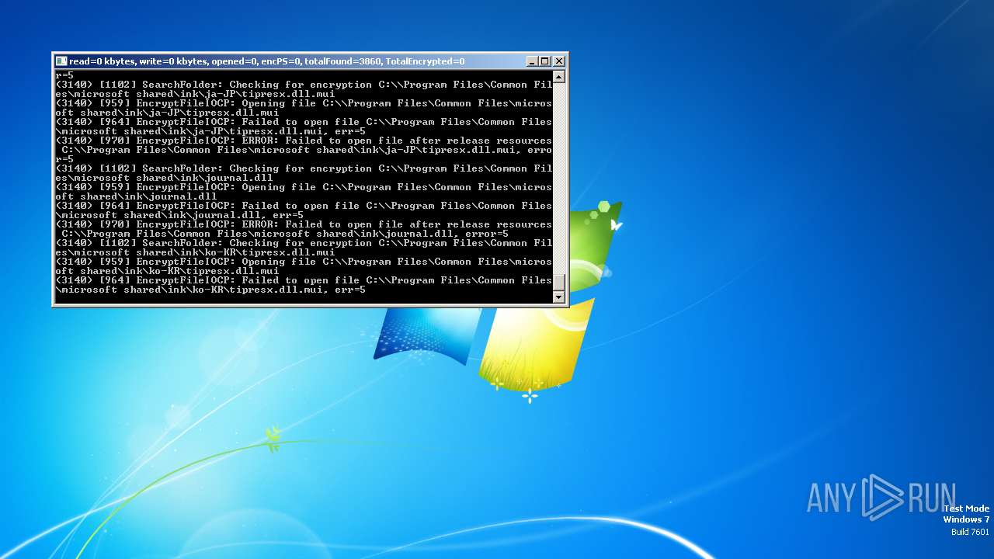Minimize the console window
994x559 pixels.
[x=532, y=61]
